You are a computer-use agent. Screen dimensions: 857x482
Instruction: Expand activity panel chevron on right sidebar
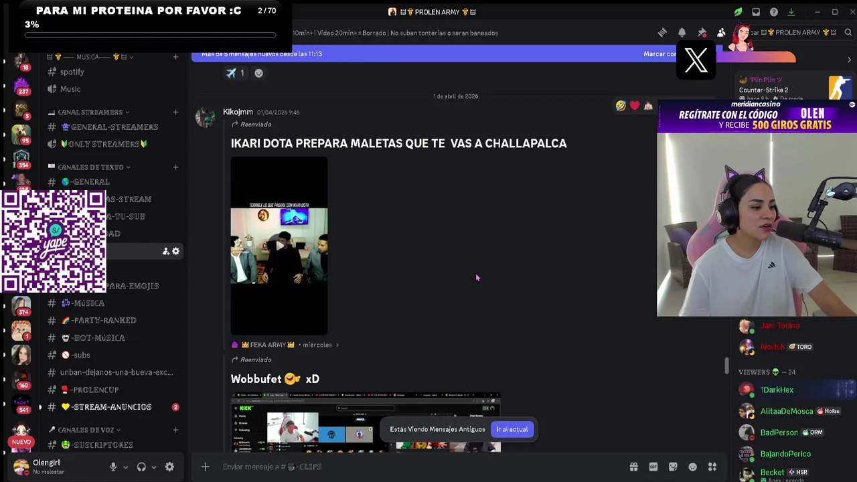tap(849, 60)
